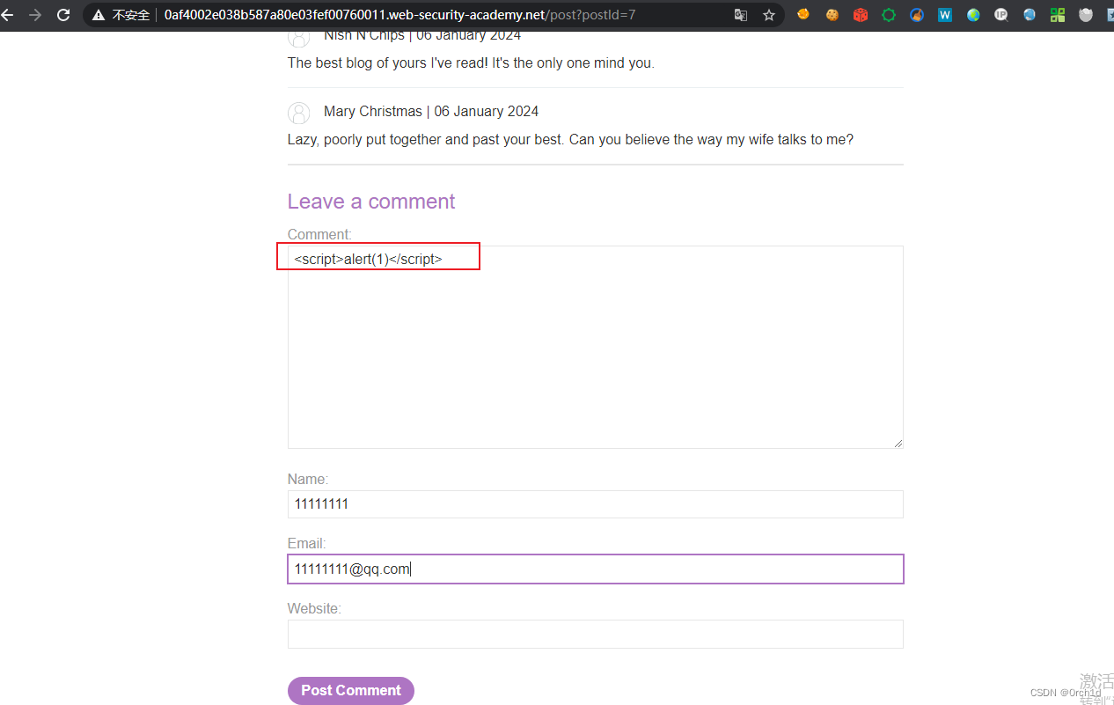Open the gray eggshell extension icon
The height and width of the screenshot is (705, 1114).
point(1086,15)
